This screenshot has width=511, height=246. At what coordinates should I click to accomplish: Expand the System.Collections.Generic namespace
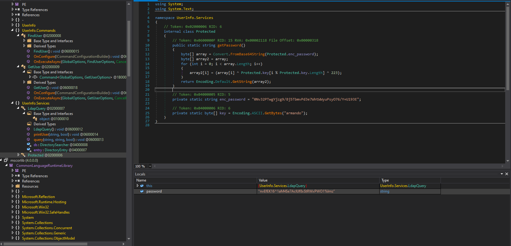tap(13, 233)
